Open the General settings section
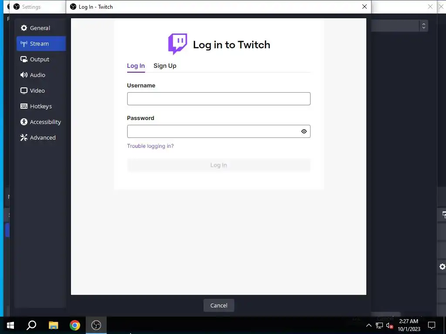 pos(41,28)
